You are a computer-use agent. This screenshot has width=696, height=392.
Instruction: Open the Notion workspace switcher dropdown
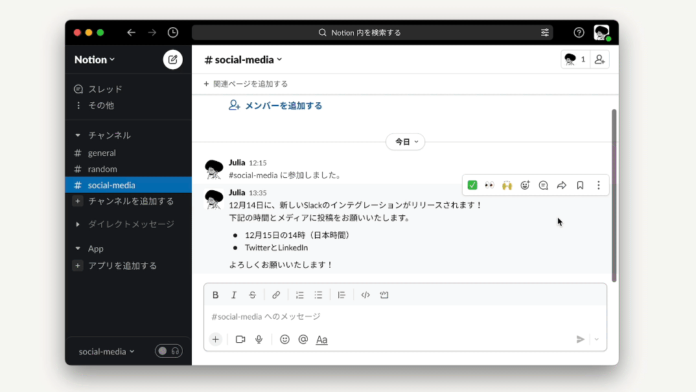coord(93,60)
